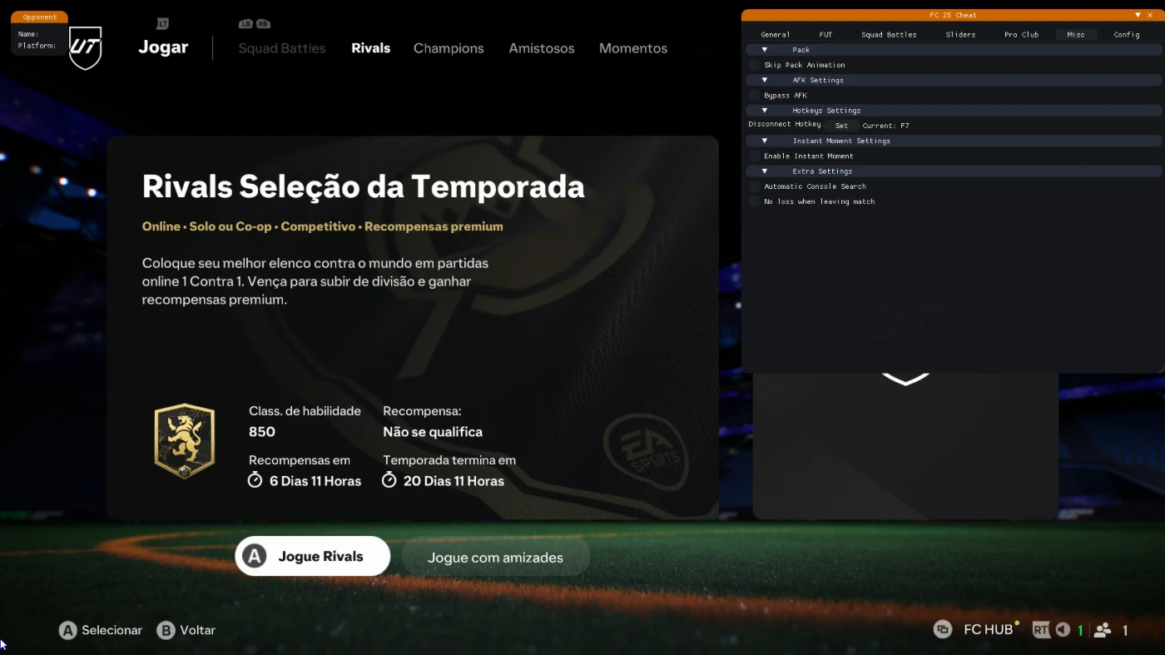Viewport: 1165px width, 655px height.
Task: Collapse the Extra Settings section
Action: pos(954,171)
